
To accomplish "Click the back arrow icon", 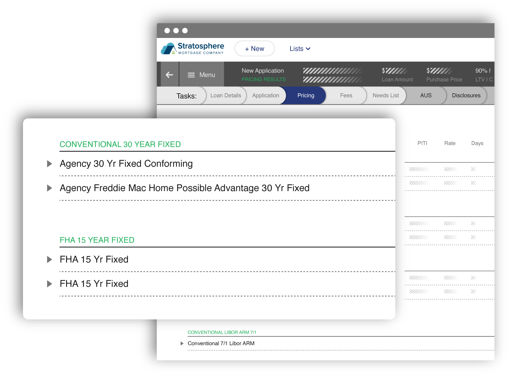I will [169, 75].
